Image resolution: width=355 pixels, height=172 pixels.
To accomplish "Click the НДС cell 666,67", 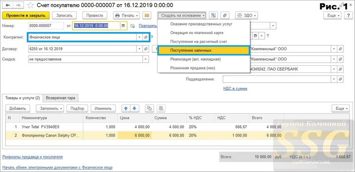I will click(233, 127).
